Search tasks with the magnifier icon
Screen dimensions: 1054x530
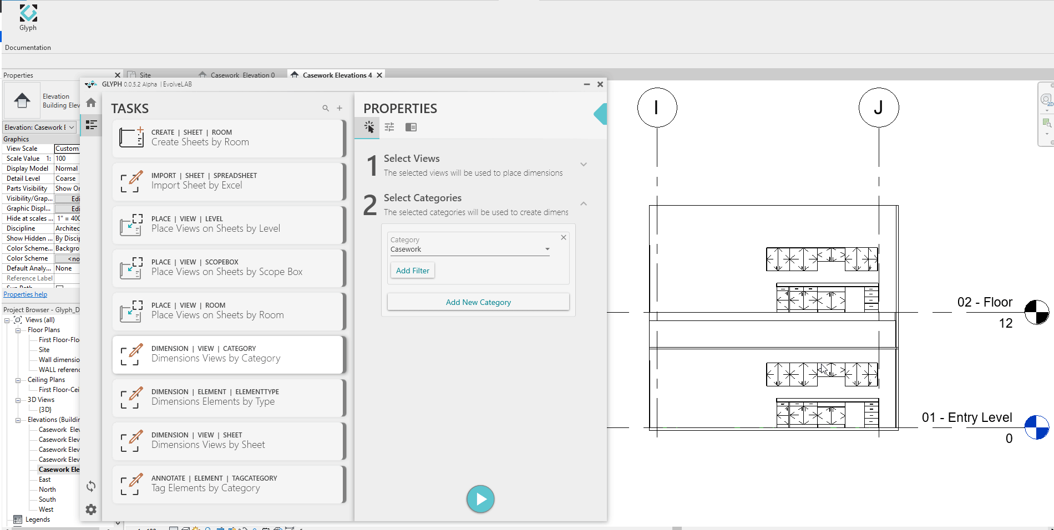point(326,108)
